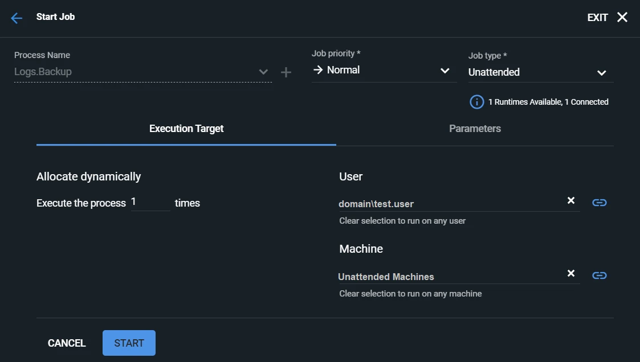This screenshot has width=640, height=362.
Task: Expand the Process Name dropdown chevron
Action: coord(263,72)
